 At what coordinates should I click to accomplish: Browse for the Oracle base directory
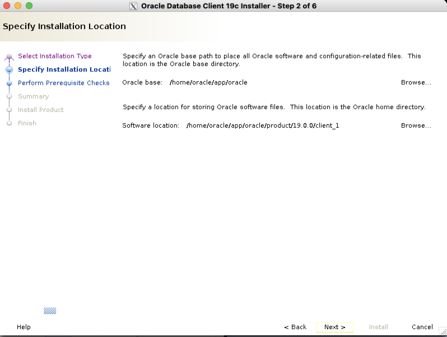point(416,83)
